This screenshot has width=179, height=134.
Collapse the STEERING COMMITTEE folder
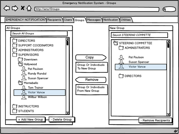pyautogui.click(x=116, y=43)
